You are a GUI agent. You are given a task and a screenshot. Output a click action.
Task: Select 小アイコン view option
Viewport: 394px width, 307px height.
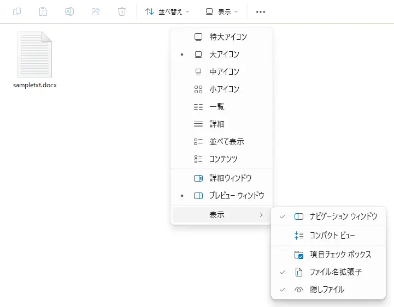[x=221, y=89]
